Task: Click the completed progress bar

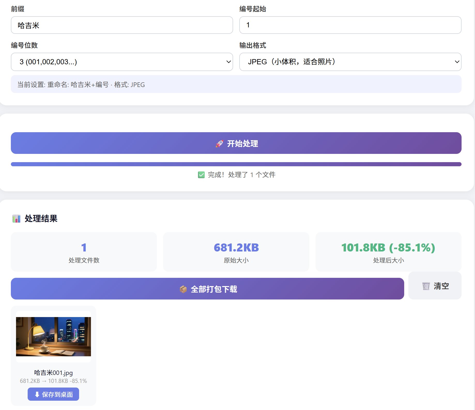Action: (236, 164)
